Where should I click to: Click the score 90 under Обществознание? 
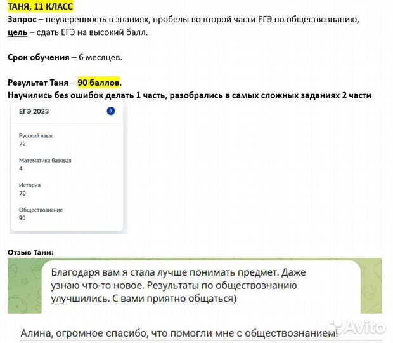(22, 218)
